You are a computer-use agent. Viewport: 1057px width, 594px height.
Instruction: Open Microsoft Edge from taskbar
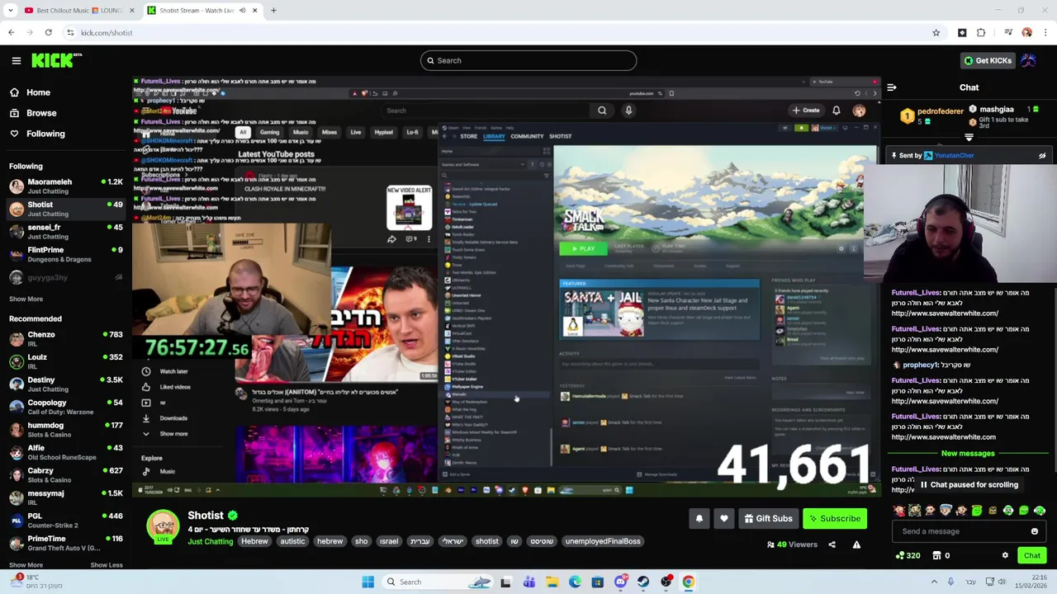[x=575, y=582]
